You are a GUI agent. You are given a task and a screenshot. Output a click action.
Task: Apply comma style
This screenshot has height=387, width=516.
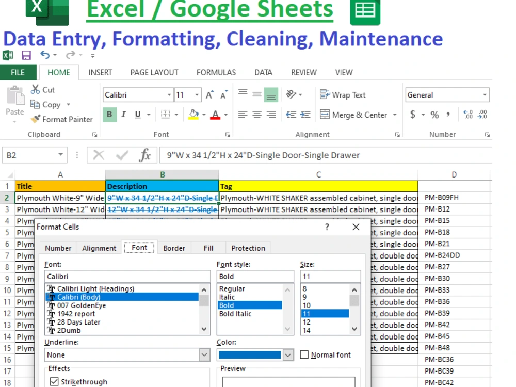pyautogui.click(x=448, y=115)
